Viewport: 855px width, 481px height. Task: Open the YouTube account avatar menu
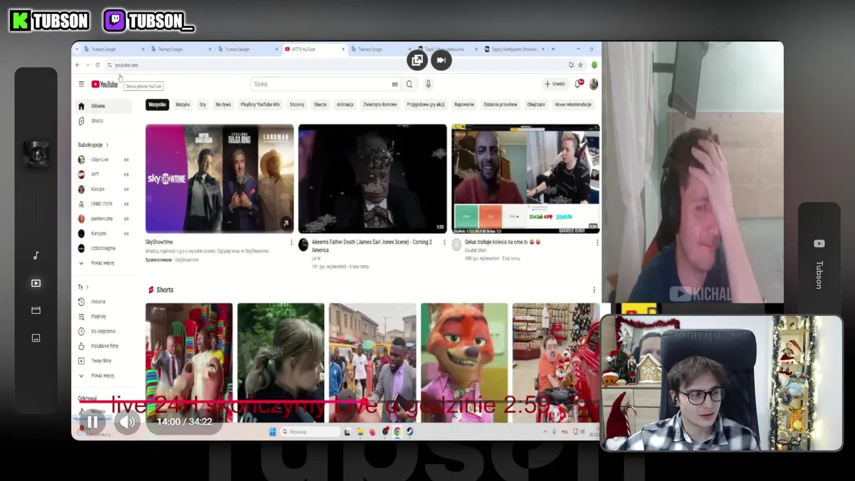click(593, 84)
